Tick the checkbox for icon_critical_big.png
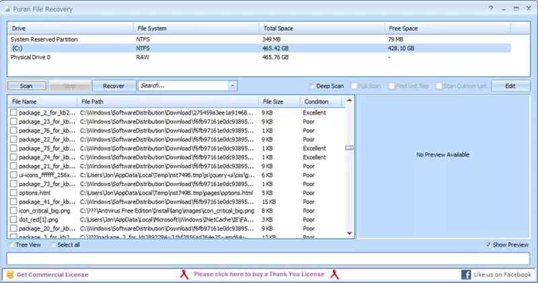 click(x=13, y=211)
